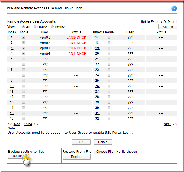The height and width of the screenshot is (172, 184).
Task: Open index 8. user profile link
Action: pyautogui.click(x=12, y=75)
